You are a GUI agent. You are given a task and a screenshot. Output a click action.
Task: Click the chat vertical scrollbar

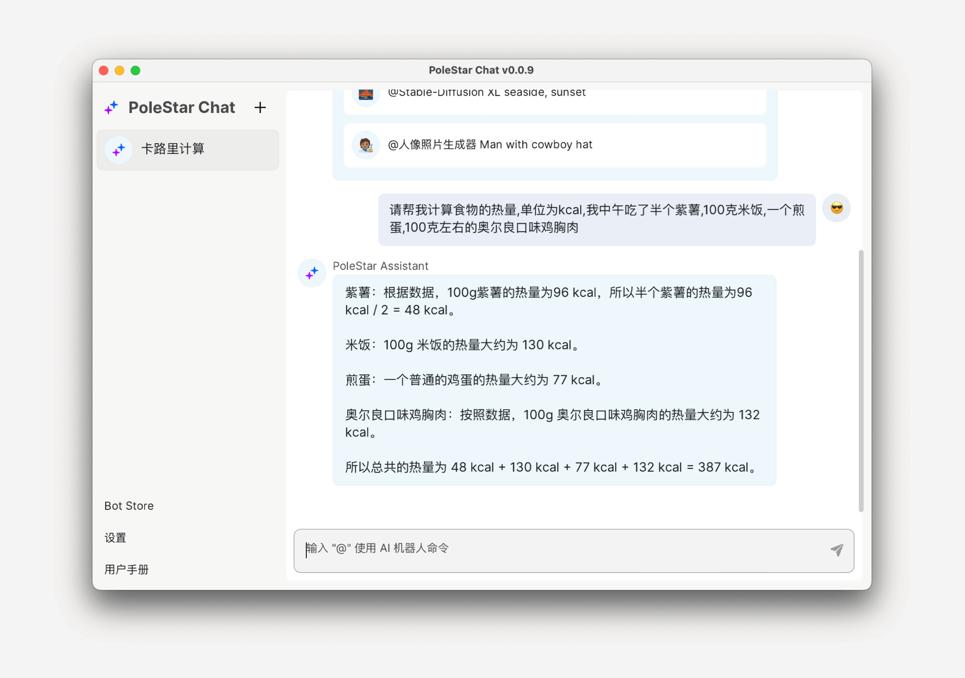coord(861,380)
